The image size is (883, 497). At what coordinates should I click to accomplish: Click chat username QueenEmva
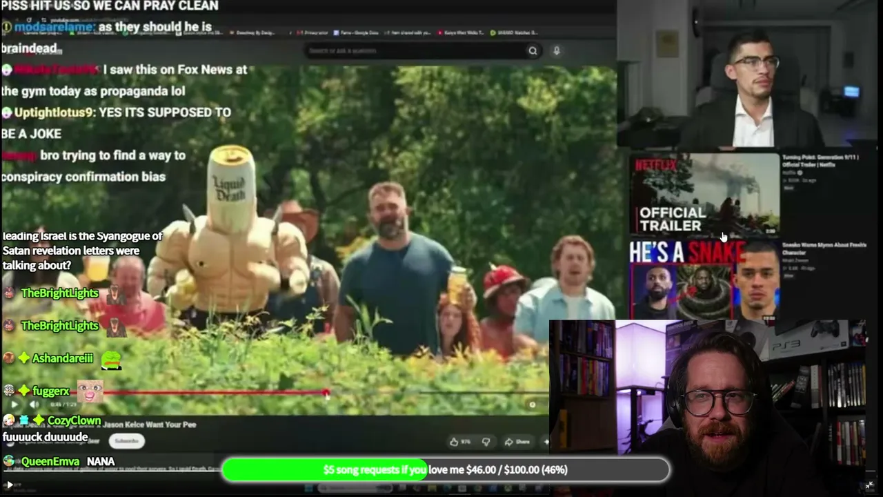(x=50, y=461)
